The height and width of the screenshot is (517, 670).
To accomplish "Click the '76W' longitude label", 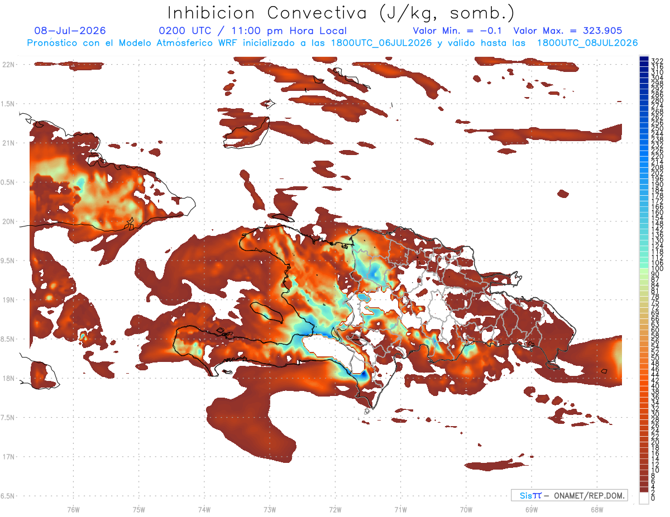I will click(x=73, y=509).
